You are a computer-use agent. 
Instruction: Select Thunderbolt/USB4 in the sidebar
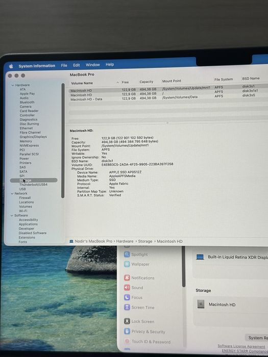click(x=33, y=185)
